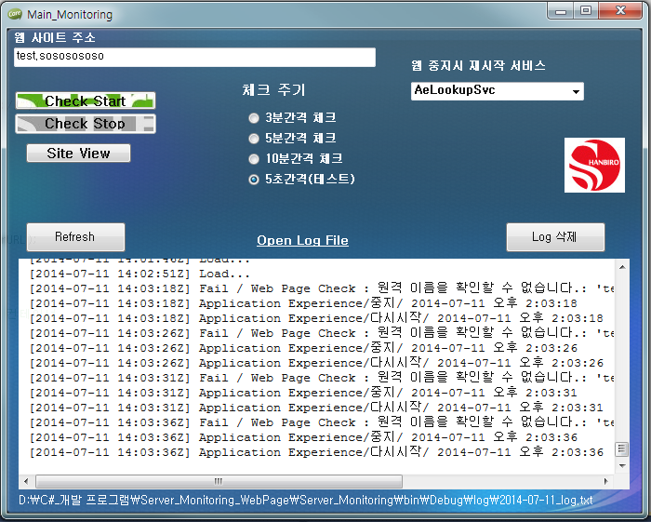Viewport: 651px width, 522px height.
Task: Click the 14:03:31Z Fail / Web Page Check line
Action: [x=322, y=379]
